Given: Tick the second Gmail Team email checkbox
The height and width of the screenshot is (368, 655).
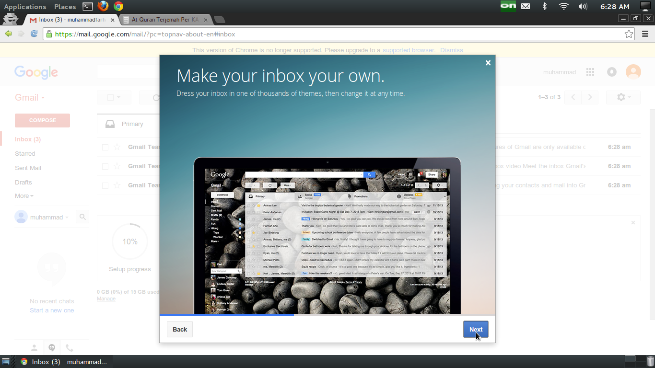Looking at the screenshot, I should coord(105,166).
